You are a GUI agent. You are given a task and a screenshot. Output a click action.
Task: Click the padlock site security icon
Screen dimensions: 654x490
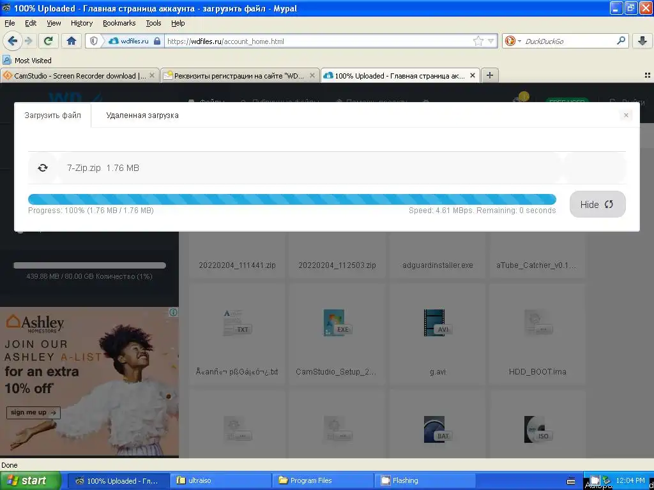click(157, 41)
